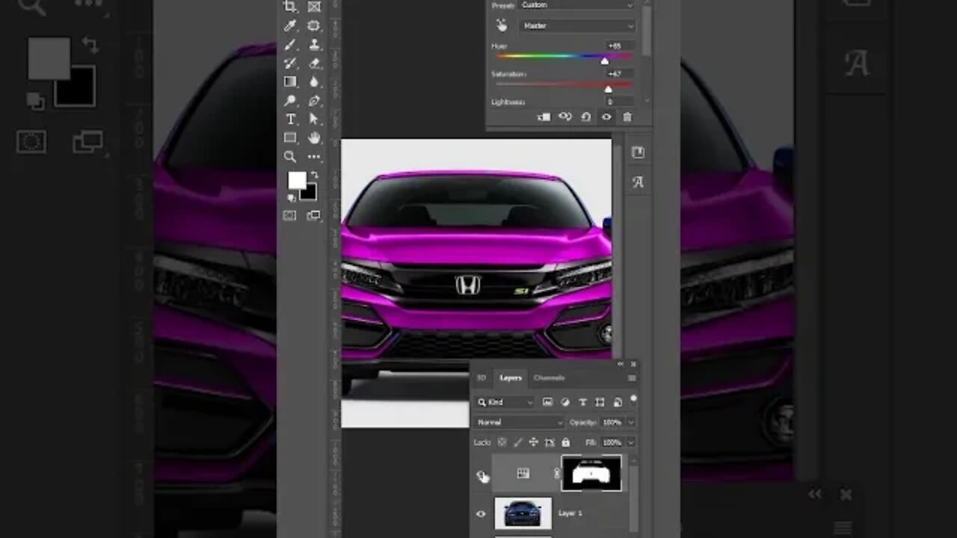Select the Zoom tool
This screenshot has height=538, width=957.
click(290, 157)
